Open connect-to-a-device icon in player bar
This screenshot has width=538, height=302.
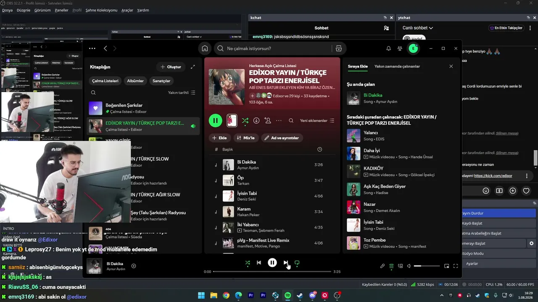(400, 266)
